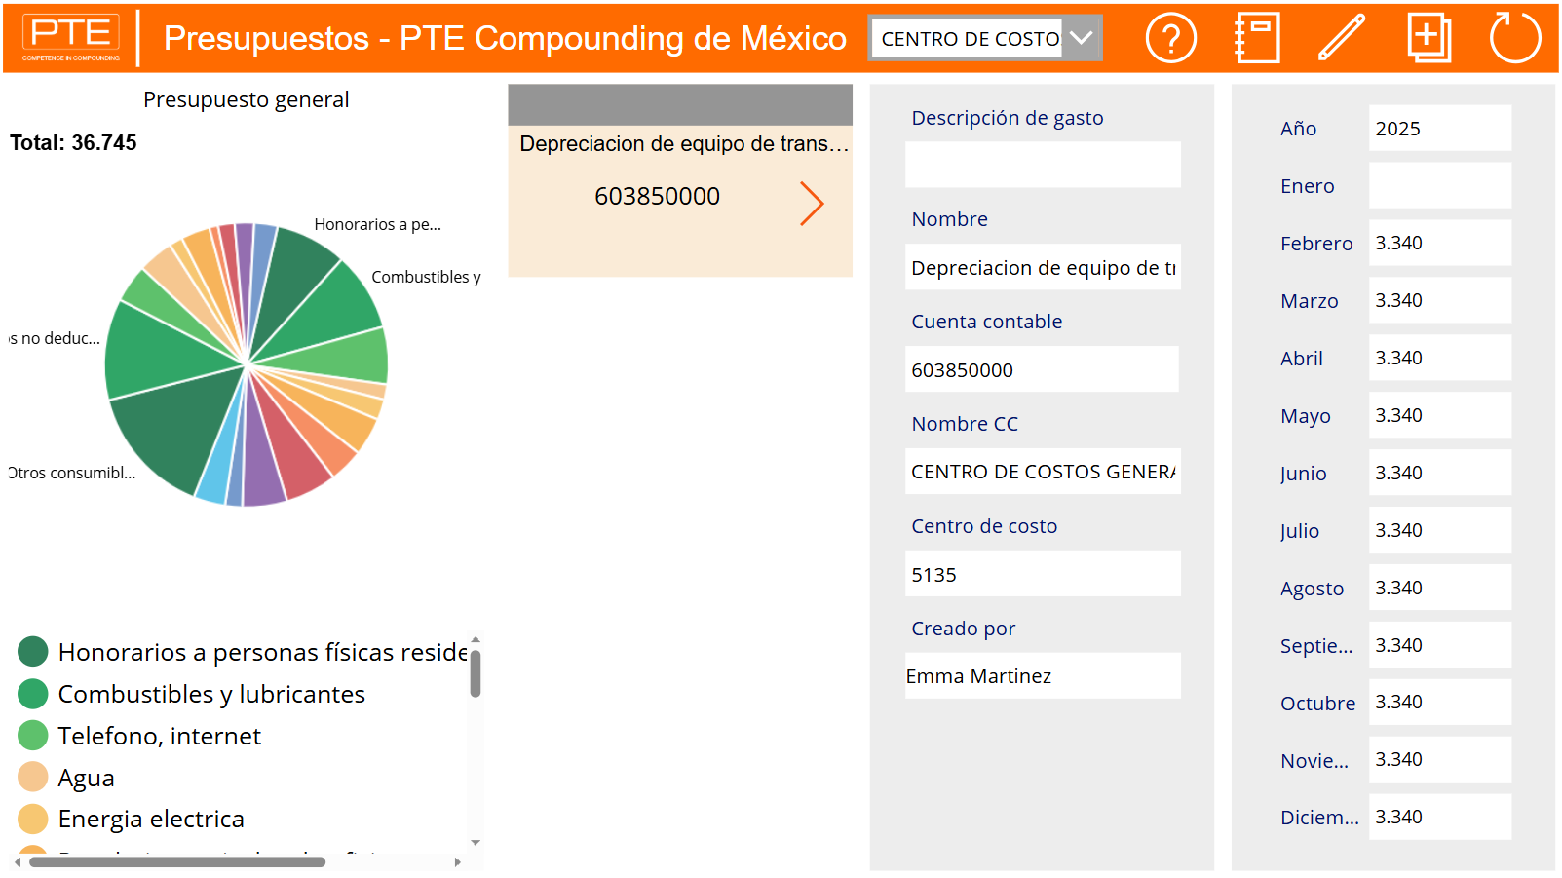Select the Telefono, internet legend entry
This screenshot has width=1562, height=878.
tap(159, 736)
